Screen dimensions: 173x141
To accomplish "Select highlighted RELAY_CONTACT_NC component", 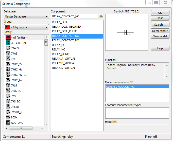I will click(x=77, y=36).
